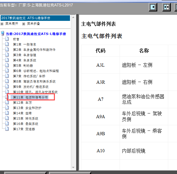Open 第14章 座椅
The image size is (177, 174).
[22, 113]
